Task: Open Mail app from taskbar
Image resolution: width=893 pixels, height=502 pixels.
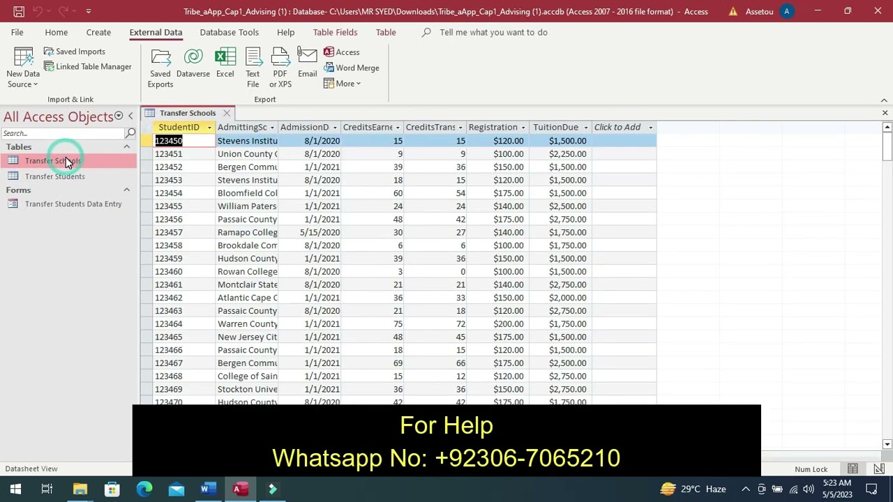Action: point(176,489)
